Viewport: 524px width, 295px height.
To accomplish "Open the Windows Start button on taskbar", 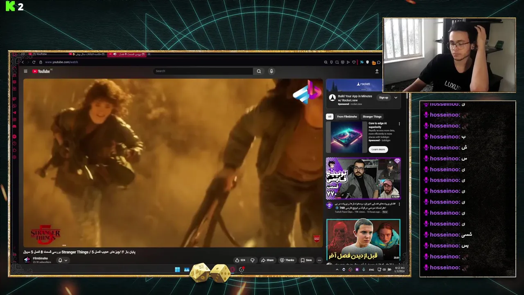I will pyautogui.click(x=177, y=270).
